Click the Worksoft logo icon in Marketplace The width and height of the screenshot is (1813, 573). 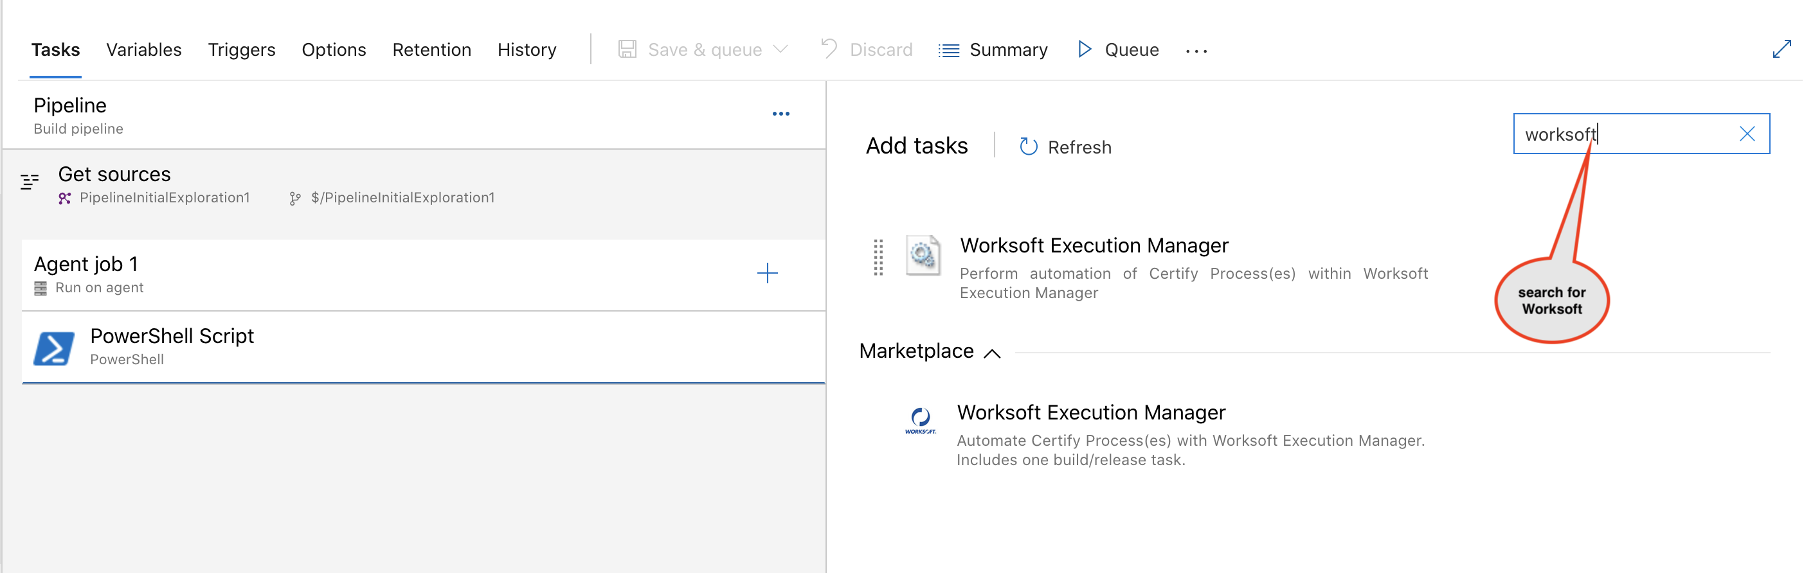(x=920, y=421)
